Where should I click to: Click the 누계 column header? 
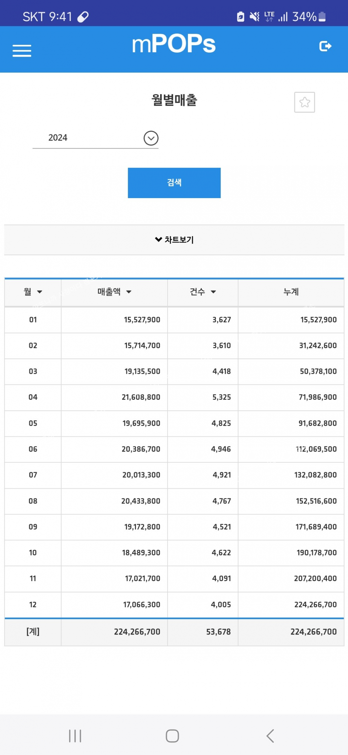point(291,292)
